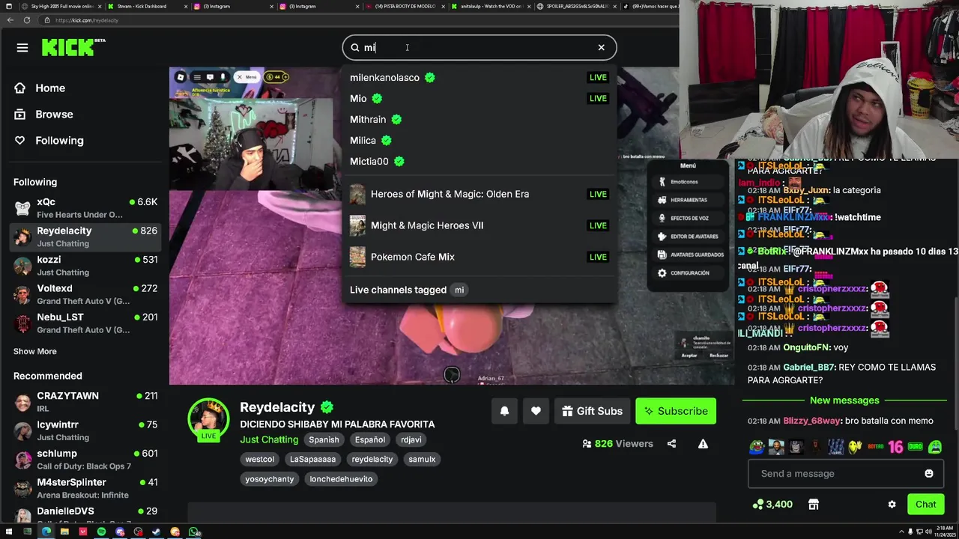959x539 pixels.
Task: Click the Spanish tag
Action: [x=324, y=440]
